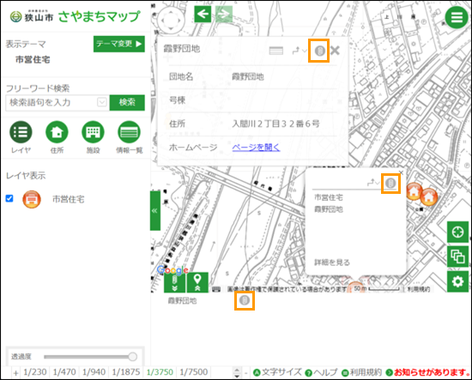
Task: Select the 1/7500 scale option
Action: (x=194, y=372)
